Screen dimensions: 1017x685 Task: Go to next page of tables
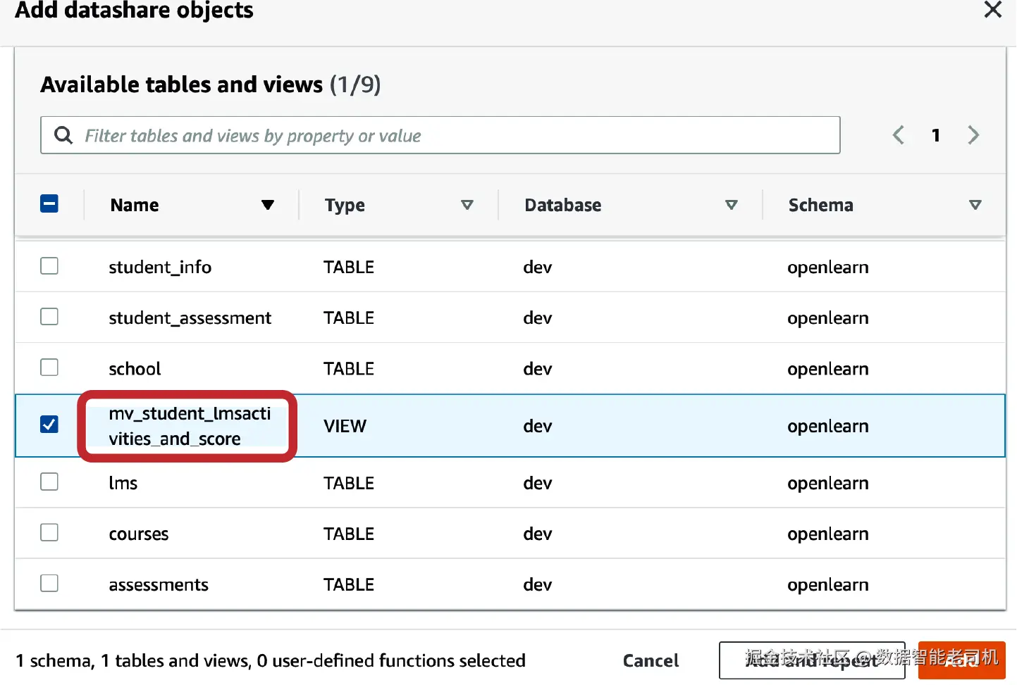(x=973, y=135)
